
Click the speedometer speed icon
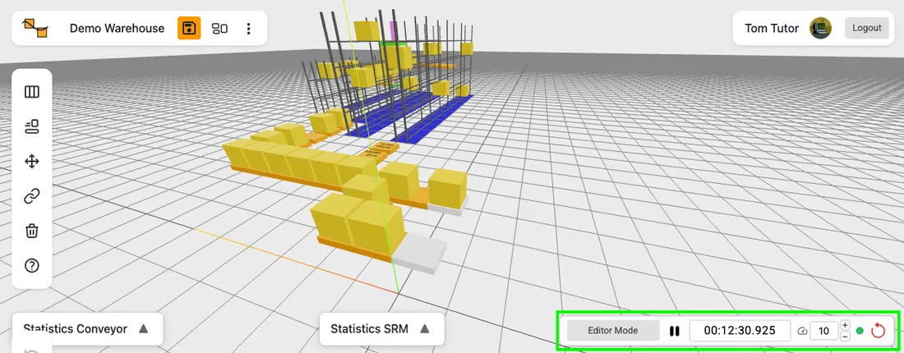click(803, 331)
